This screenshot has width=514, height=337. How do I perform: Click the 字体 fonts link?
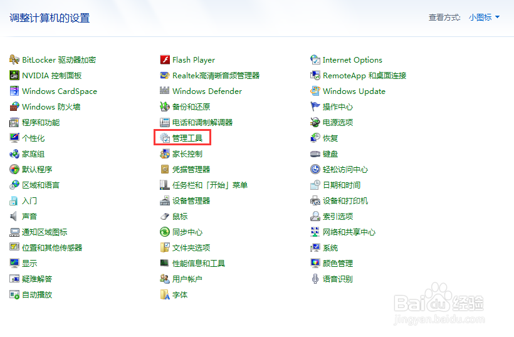(180, 295)
